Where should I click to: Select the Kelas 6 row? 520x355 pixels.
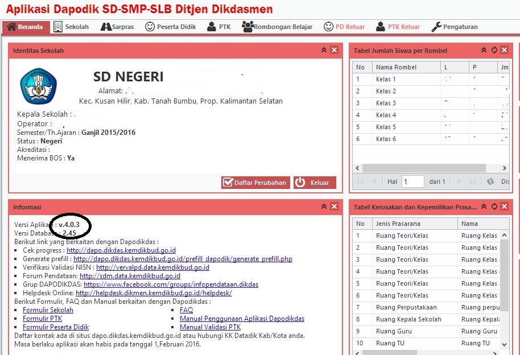(431, 139)
